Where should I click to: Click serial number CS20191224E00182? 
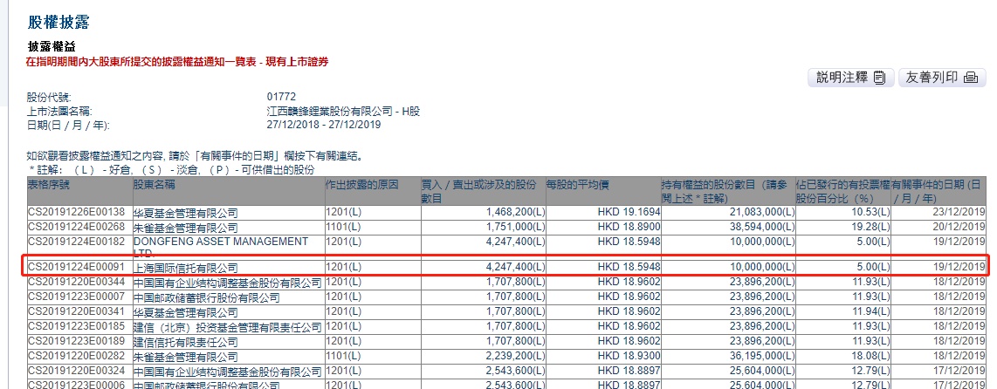tap(76, 242)
